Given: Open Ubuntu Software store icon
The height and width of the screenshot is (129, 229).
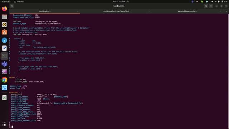Looking at the screenshot, I should click(x=4, y=32).
